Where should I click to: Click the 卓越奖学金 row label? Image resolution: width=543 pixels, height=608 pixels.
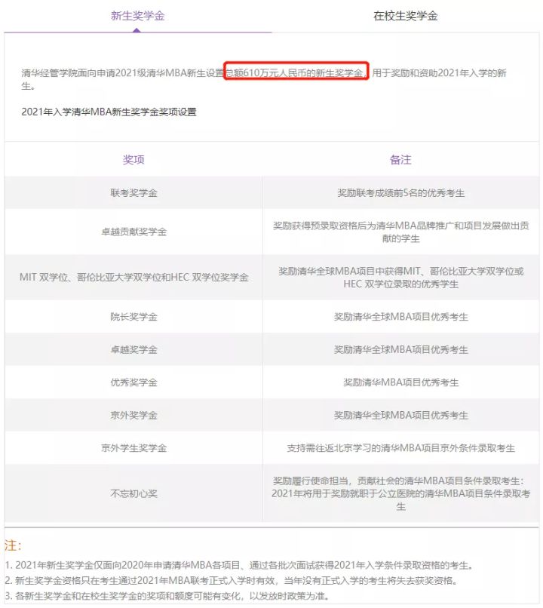(133, 350)
